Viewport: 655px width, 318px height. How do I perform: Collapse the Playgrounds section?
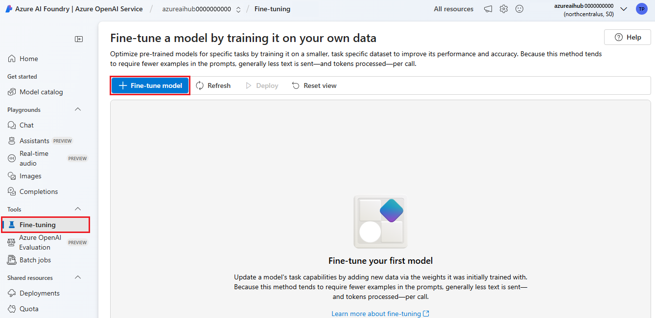point(77,109)
